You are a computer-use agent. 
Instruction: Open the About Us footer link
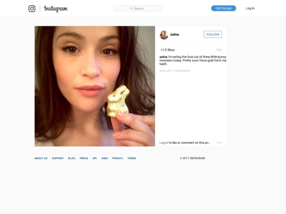click(41, 159)
